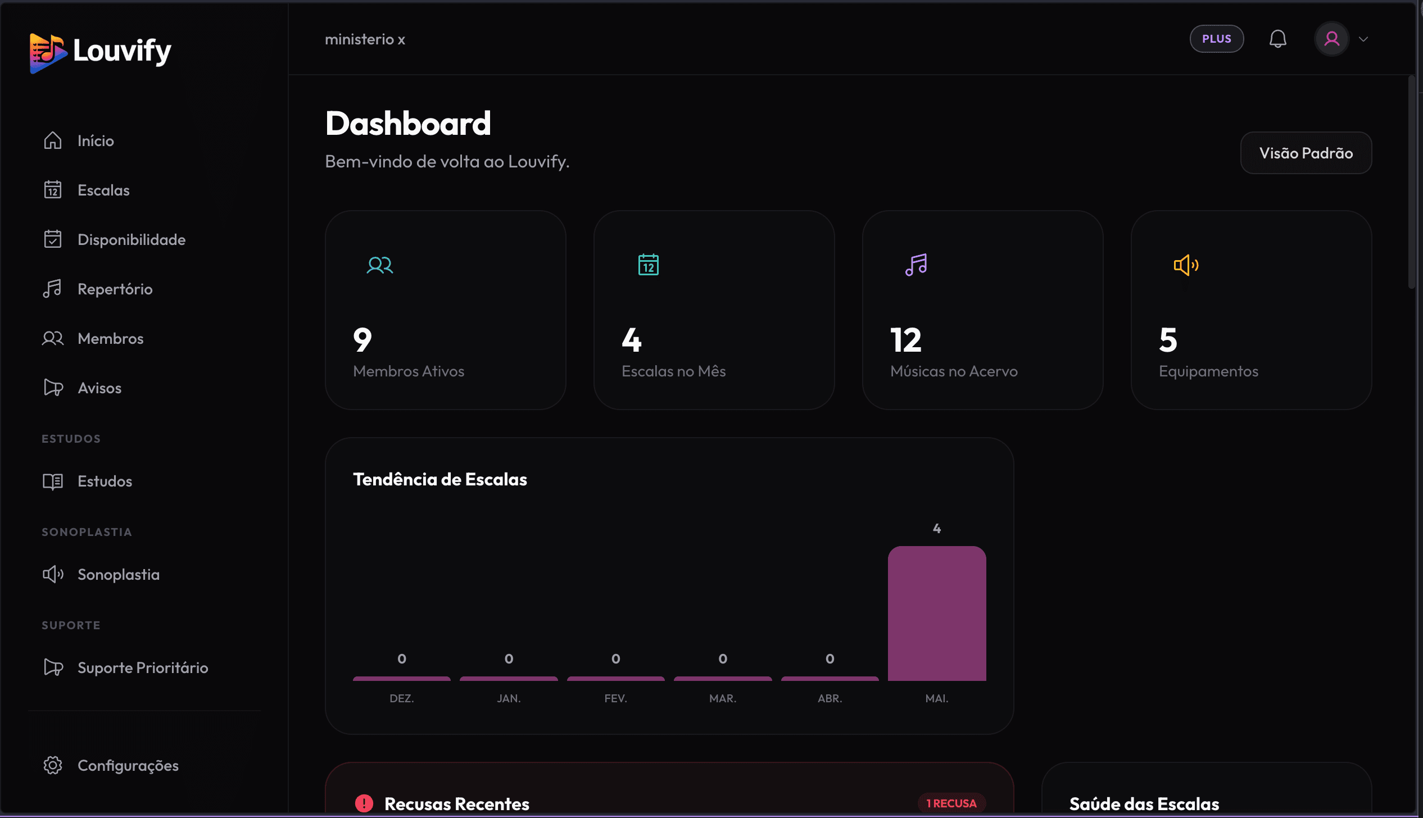Click the ministerio x name
Viewport: 1423px width, 818px height.
365,39
